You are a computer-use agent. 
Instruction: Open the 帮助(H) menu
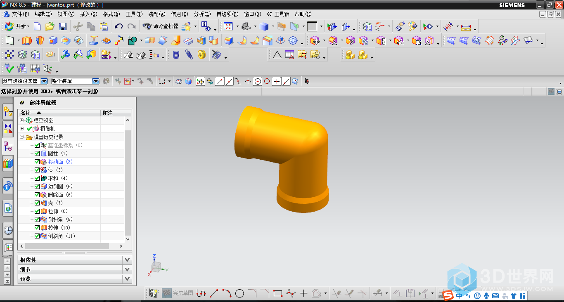click(x=303, y=14)
